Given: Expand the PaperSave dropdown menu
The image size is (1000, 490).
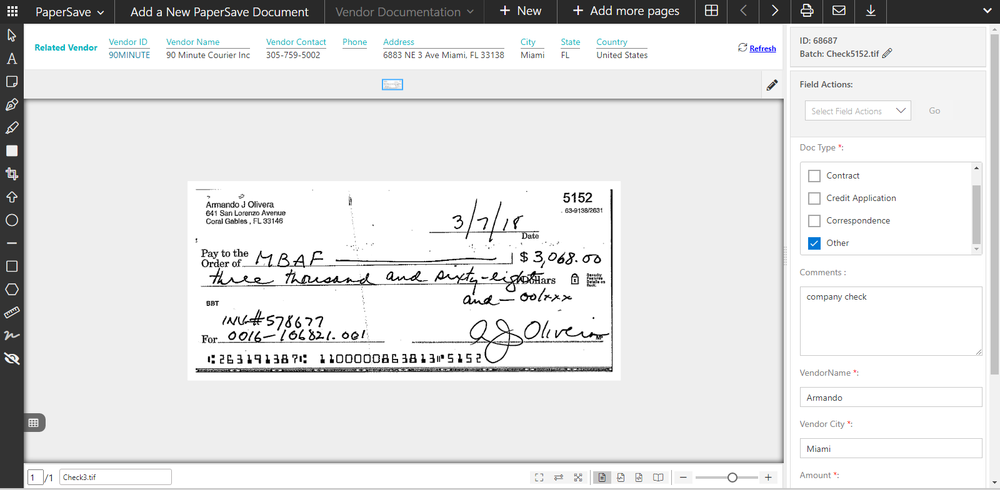Looking at the screenshot, I should tap(69, 12).
